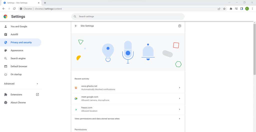Share this page icon in address bar

tap(219, 9)
